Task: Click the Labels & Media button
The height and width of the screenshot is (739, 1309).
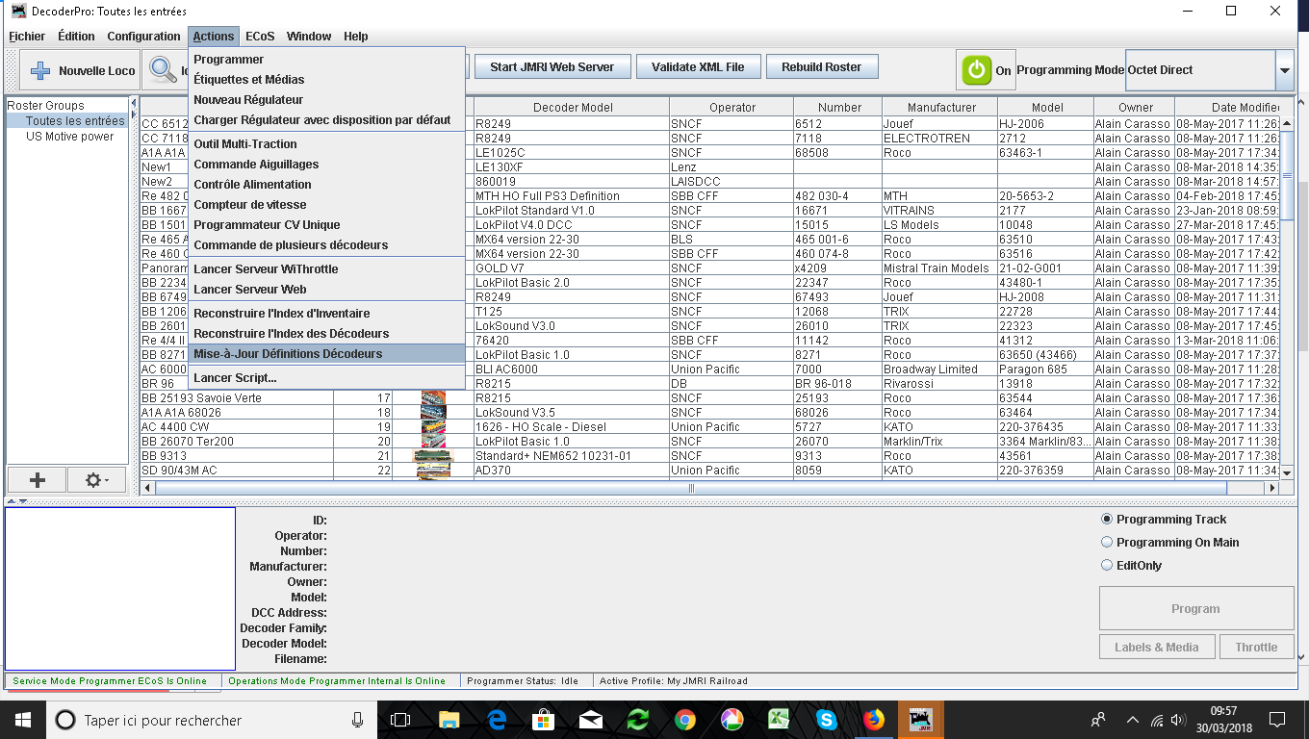Action: [x=1157, y=648]
